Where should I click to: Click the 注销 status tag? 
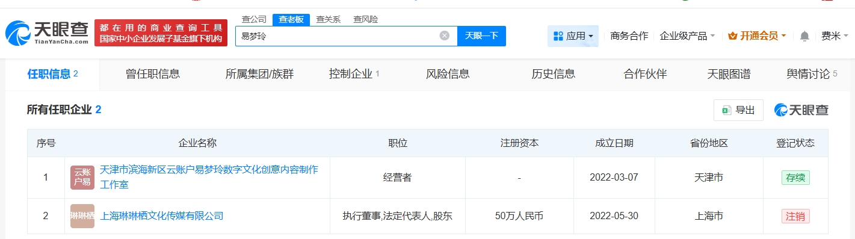click(795, 216)
